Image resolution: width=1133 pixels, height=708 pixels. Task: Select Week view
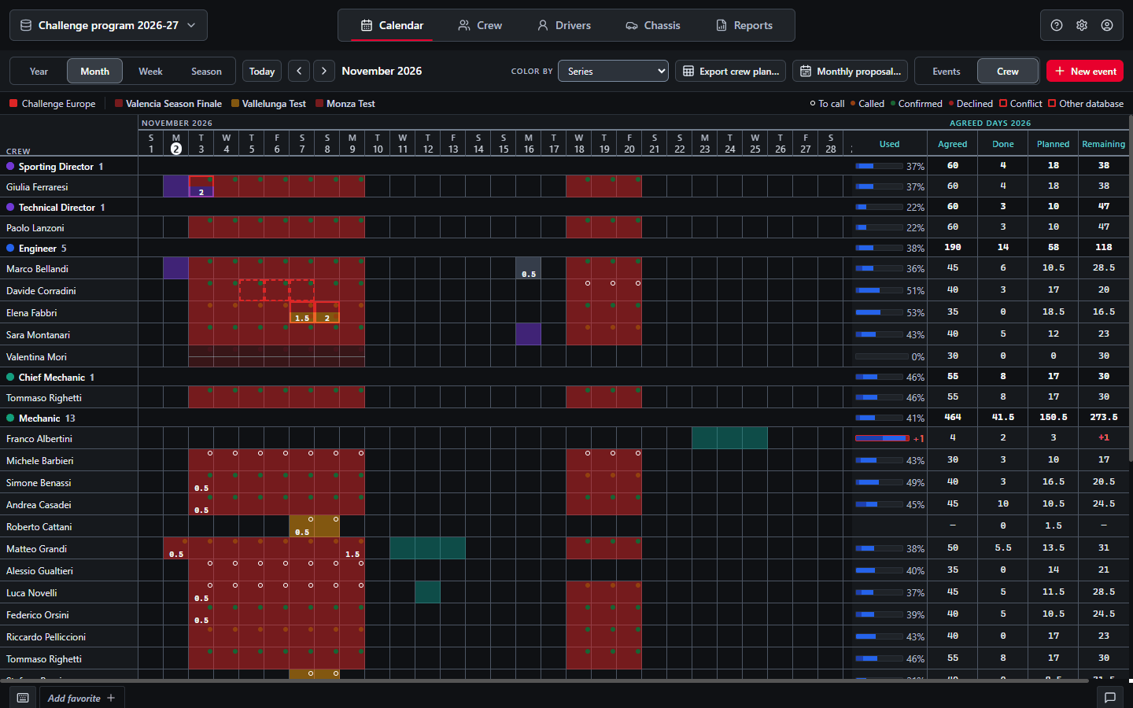click(150, 71)
